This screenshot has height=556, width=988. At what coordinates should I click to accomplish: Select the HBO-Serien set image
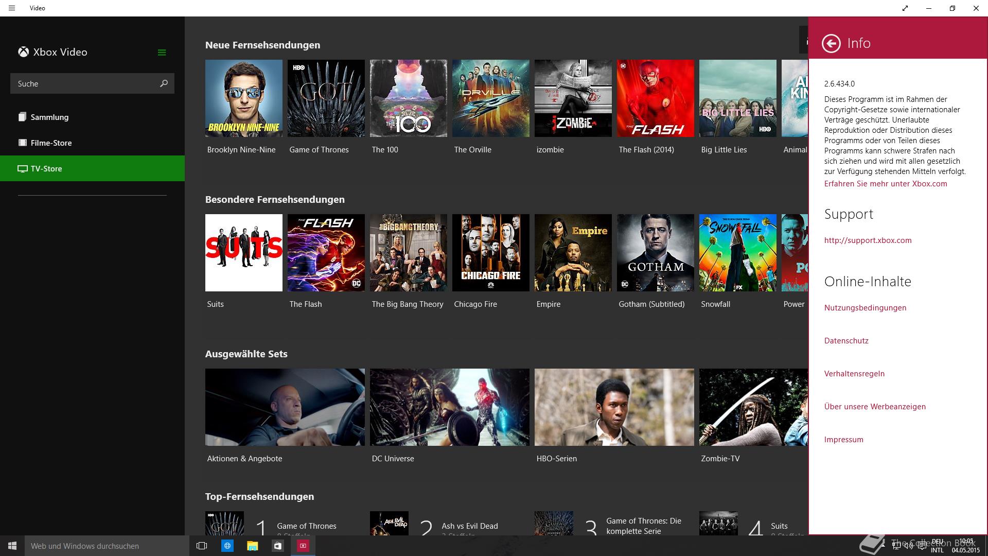(x=614, y=407)
